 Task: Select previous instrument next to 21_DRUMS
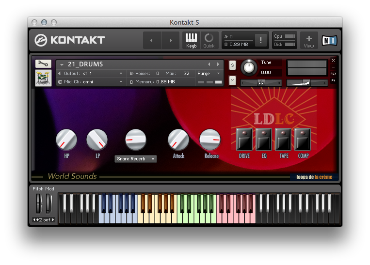pos(209,64)
